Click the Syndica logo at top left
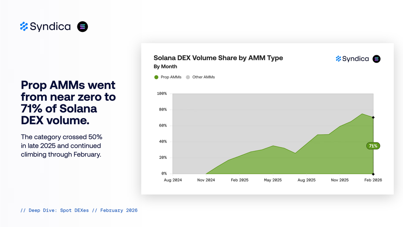403x227 pixels. coord(45,27)
